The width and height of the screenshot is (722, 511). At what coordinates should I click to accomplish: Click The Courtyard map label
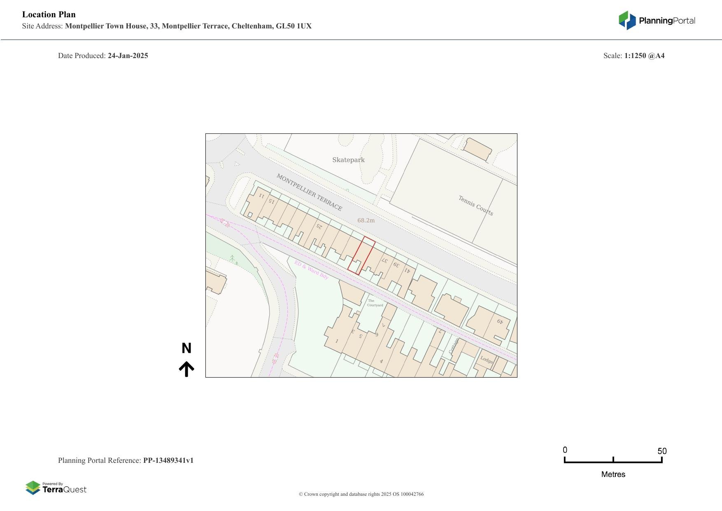(x=375, y=303)
